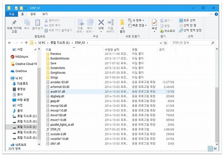Image resolution: width=224 pixels, height=156 pixels.
Task: Select 음악 in navigation pane
Action: [18, 110]
